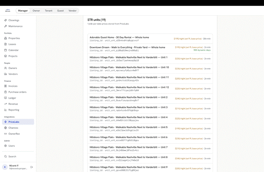The image size is (264, 172).
Task: Click the Users gear icon
Action: [6, 146]
